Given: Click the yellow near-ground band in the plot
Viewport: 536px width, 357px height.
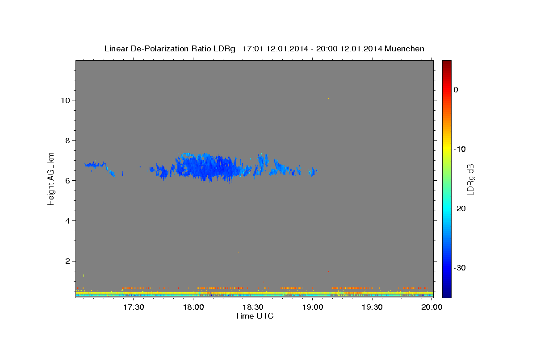Looking at the screenshot, I should coord(255,293).
